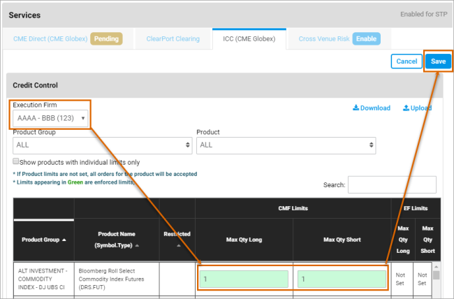Open the Execution Firm dropdown
The width and height of the screenshot is (454, 299).
[x=51, y=118]
